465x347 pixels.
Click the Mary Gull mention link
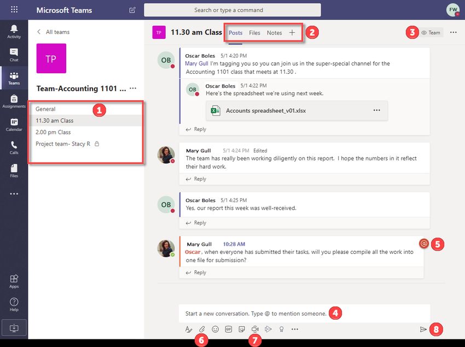click(x=196, y=63)
